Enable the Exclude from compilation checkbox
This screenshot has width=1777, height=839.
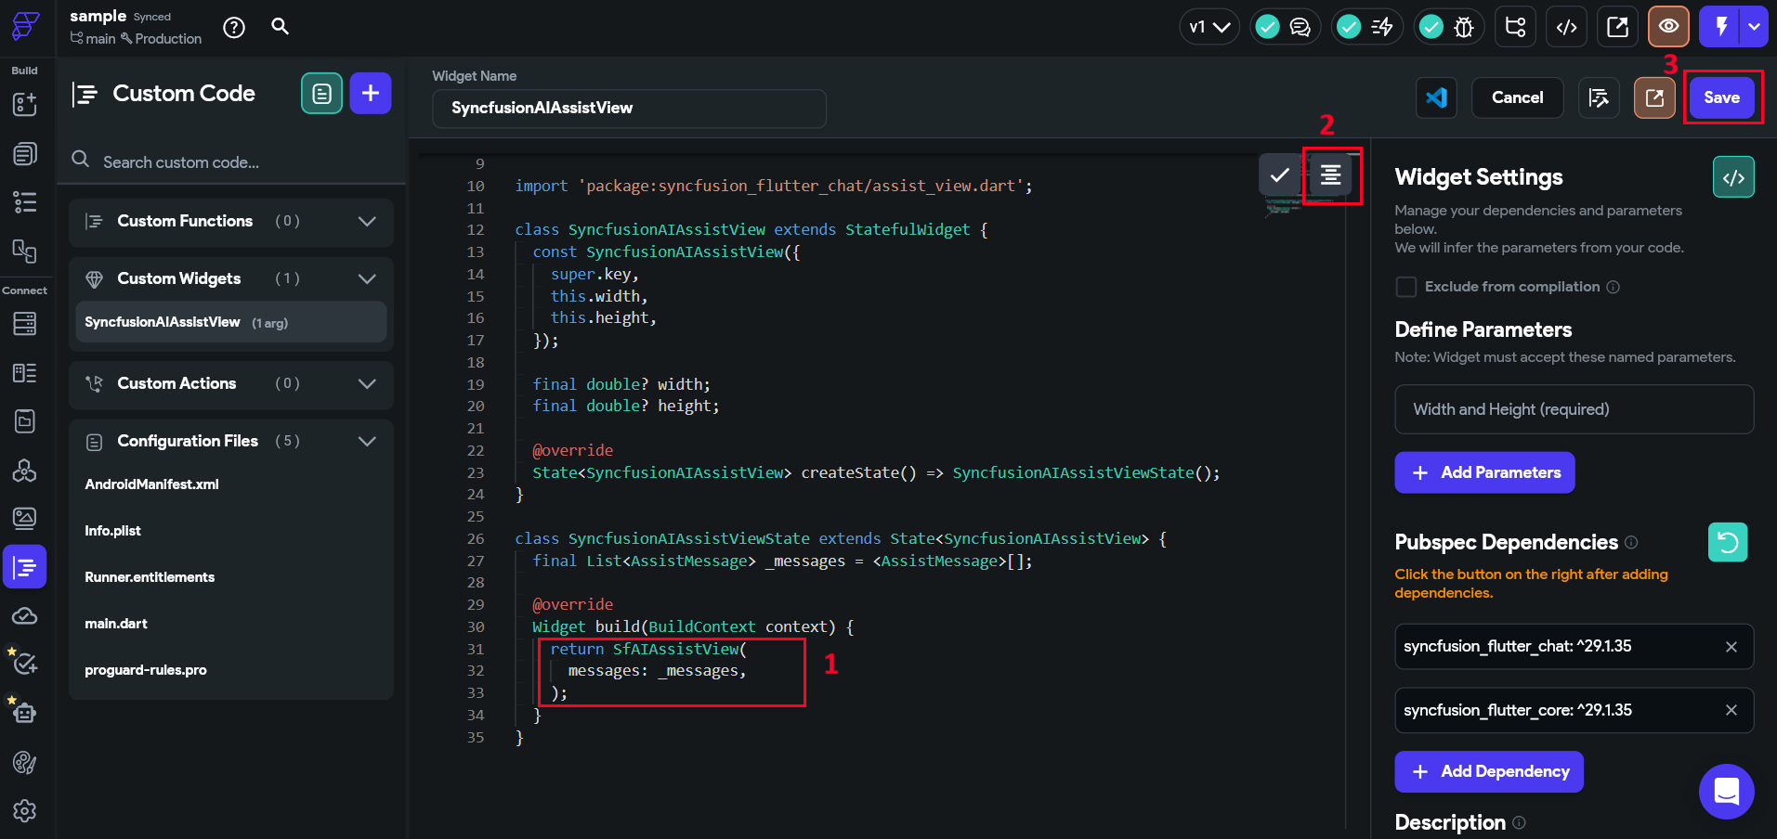pyautogui.click(x=1406, y=287)
